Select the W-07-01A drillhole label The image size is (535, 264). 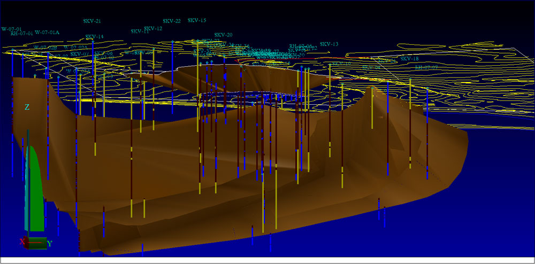click(x=47, y=33)
